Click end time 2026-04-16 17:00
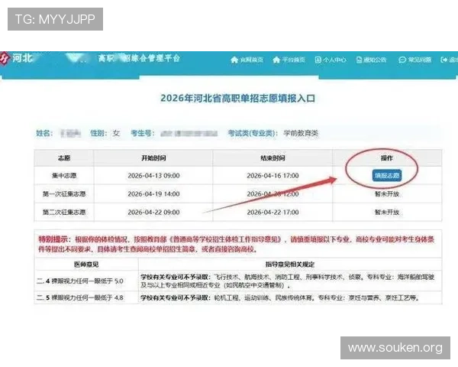The image size is (458, 367). (x=273, y=176)
